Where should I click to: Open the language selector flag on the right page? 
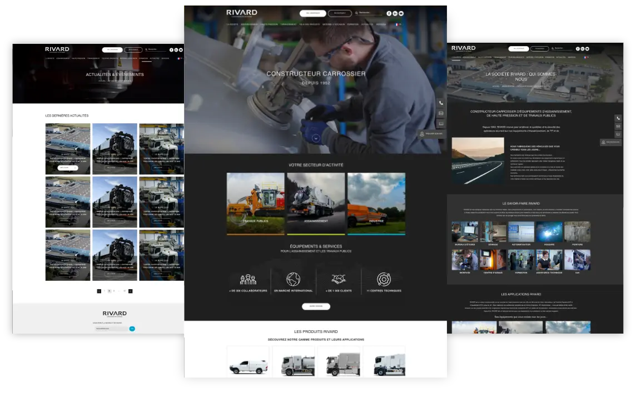[x=585, y=57]
